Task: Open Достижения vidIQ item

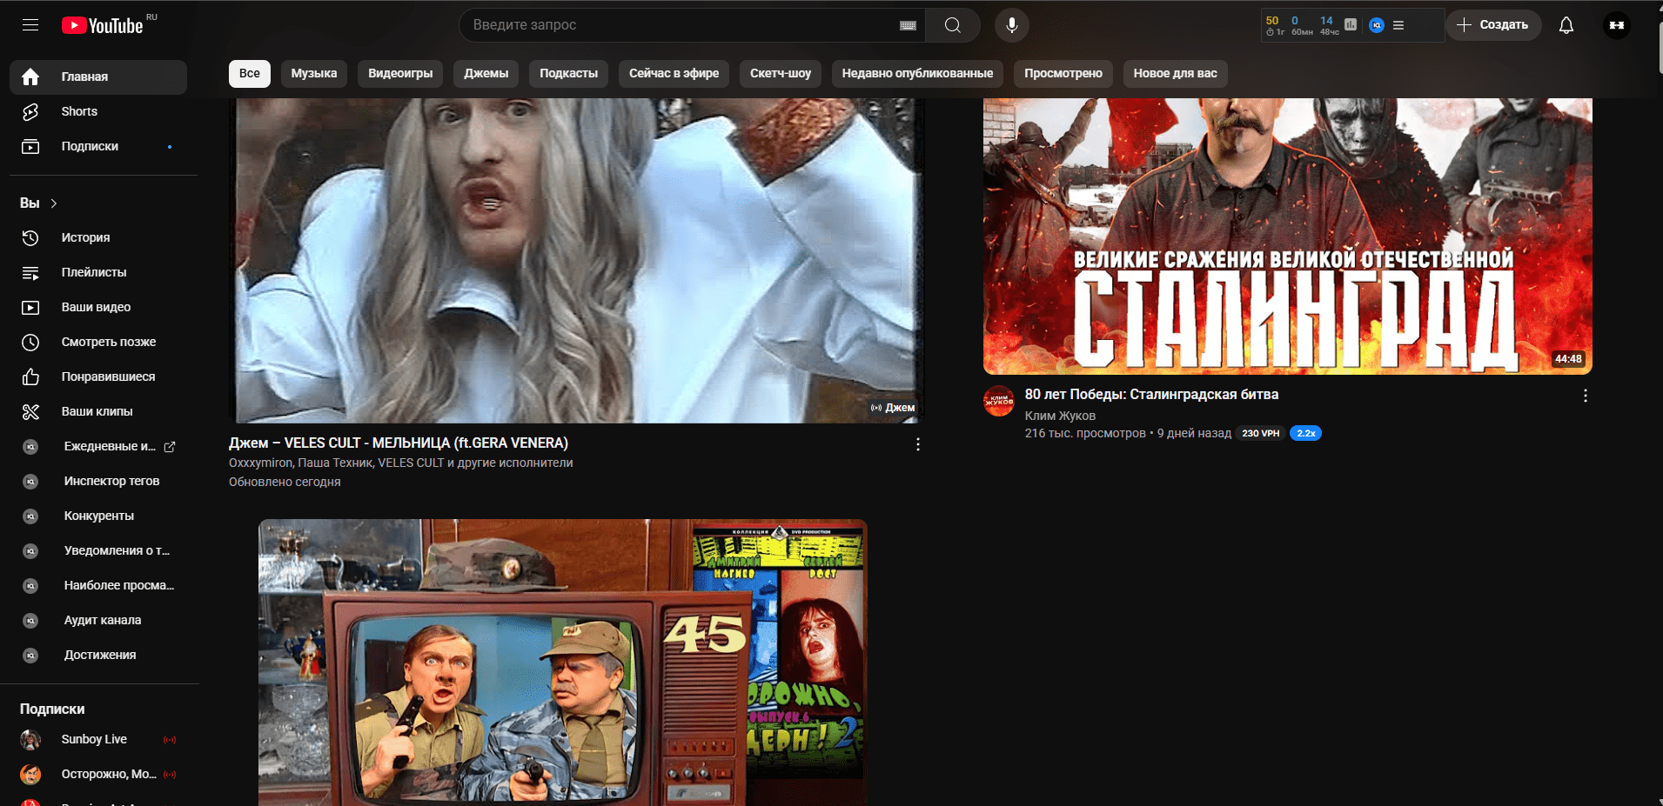Action: (98, 655)
